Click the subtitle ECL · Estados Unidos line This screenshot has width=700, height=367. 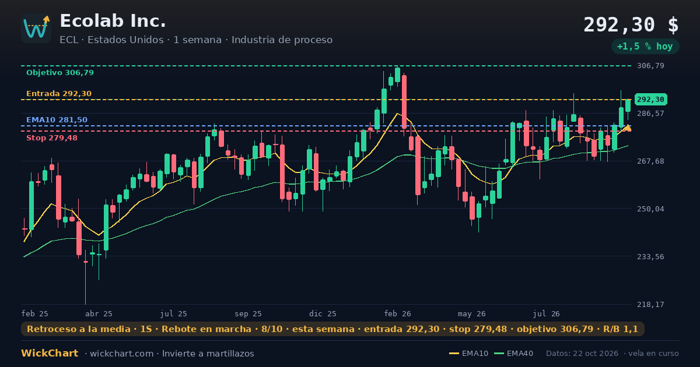point(196,40)
